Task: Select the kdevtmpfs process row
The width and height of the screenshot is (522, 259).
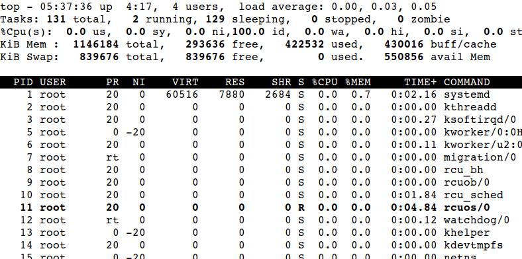Action: point(261,245)
